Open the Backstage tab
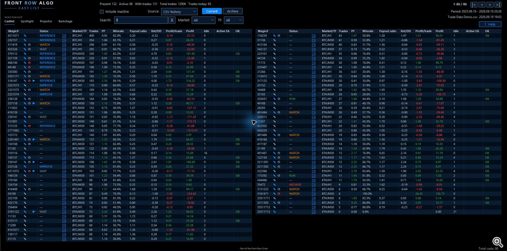This screenshot has width=507, height=251. 65,21
